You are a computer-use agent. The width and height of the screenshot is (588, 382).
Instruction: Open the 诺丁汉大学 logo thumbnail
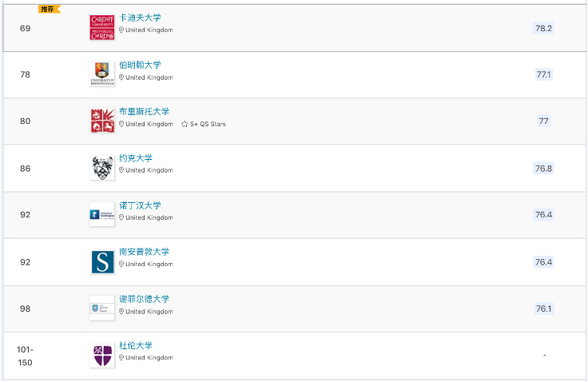tap(102, 214)
